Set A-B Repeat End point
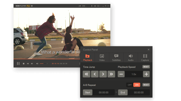The width and height of the screenshot is (181, 101). [x=123, y=92]
